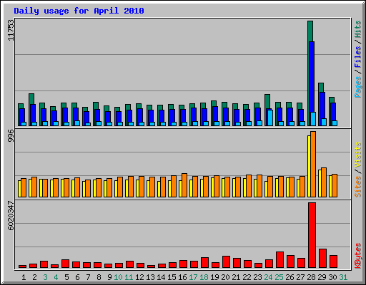Viewport: 366px width, 285px height.
Task: Click day label 7 on the axis
Action: click(88, 277)
